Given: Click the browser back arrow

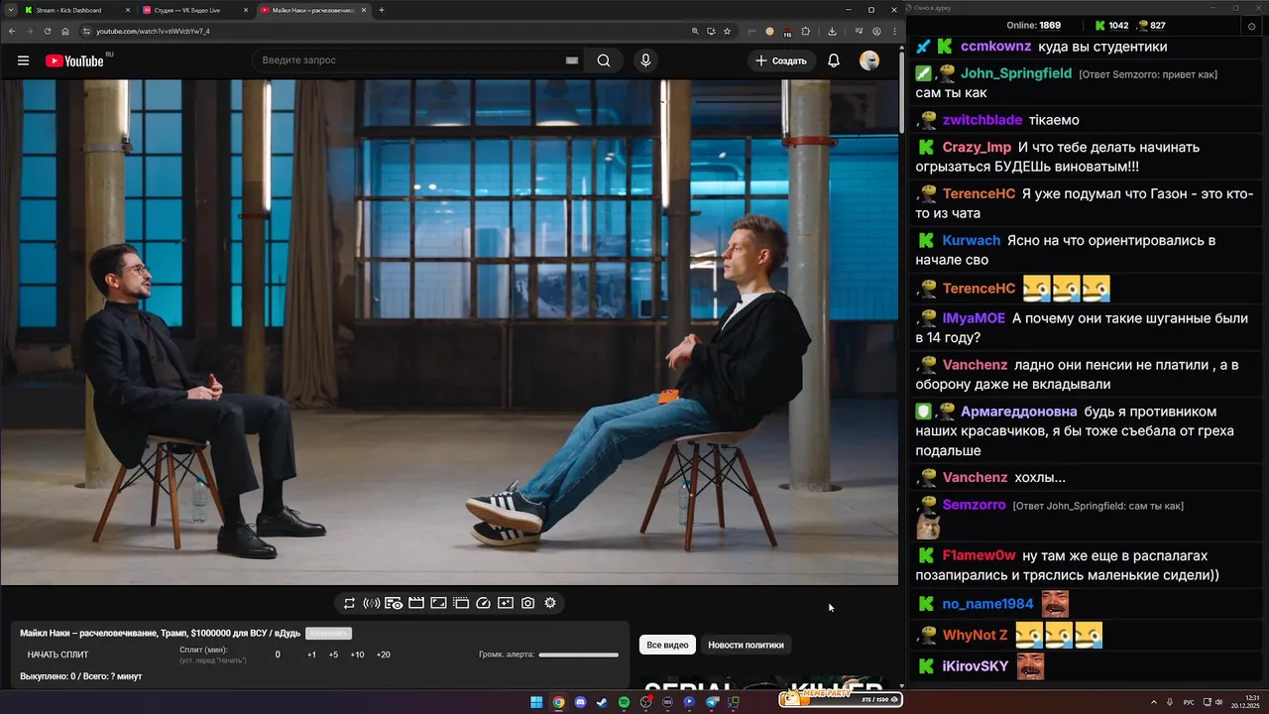Looking at the screenshot, I should tap(12, 31).
